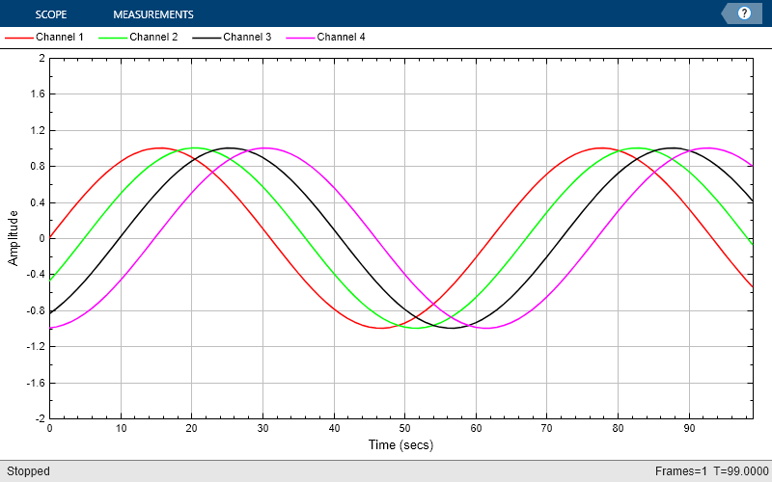Open the MEASUREMENTS tab
Viewport: 772px width, 482px height.
click(153, 14)
